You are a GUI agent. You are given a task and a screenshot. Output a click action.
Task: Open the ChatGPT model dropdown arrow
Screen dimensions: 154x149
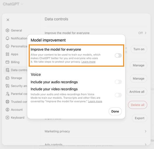click(22, 4)
